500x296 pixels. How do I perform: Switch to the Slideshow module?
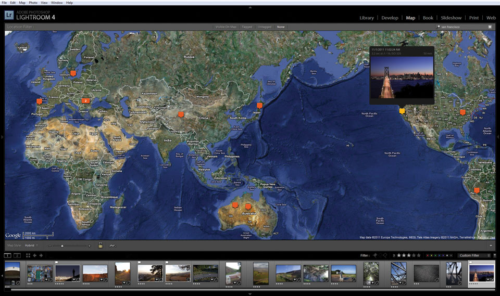(x=451, y=18)
